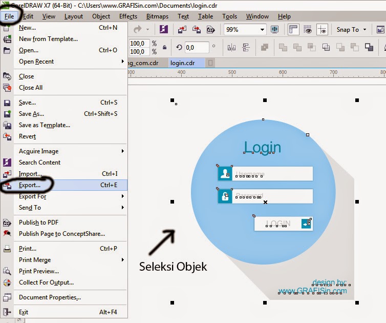Click the Open folder icon in menu
This screenshot has height=323, width=386.
coord(7,50)
